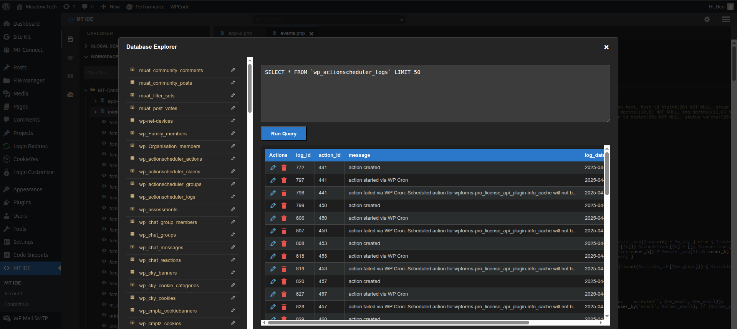Screen dimensions: 737x329
Task: Delete the row with log_id 820
Action: click(284, 281)
